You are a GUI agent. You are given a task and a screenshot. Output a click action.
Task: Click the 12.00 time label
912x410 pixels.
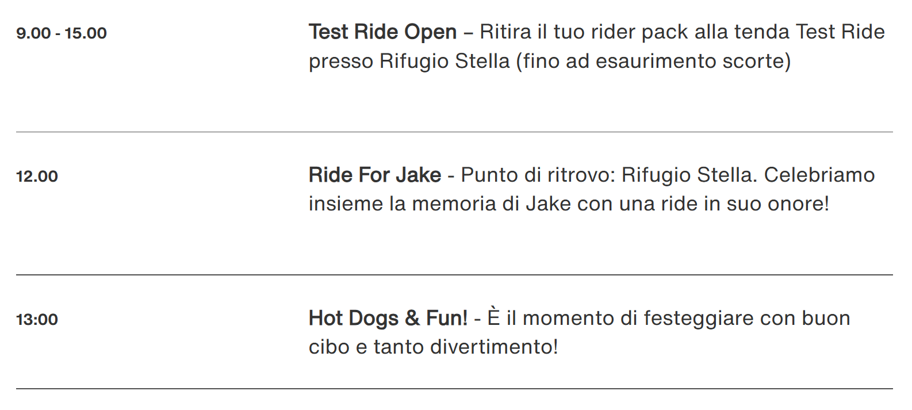click(37, 177)
